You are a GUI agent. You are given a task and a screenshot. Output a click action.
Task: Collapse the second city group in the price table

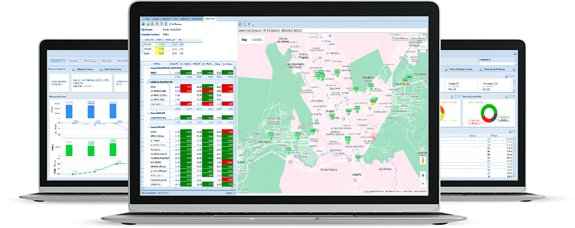[x=148, y=82]
